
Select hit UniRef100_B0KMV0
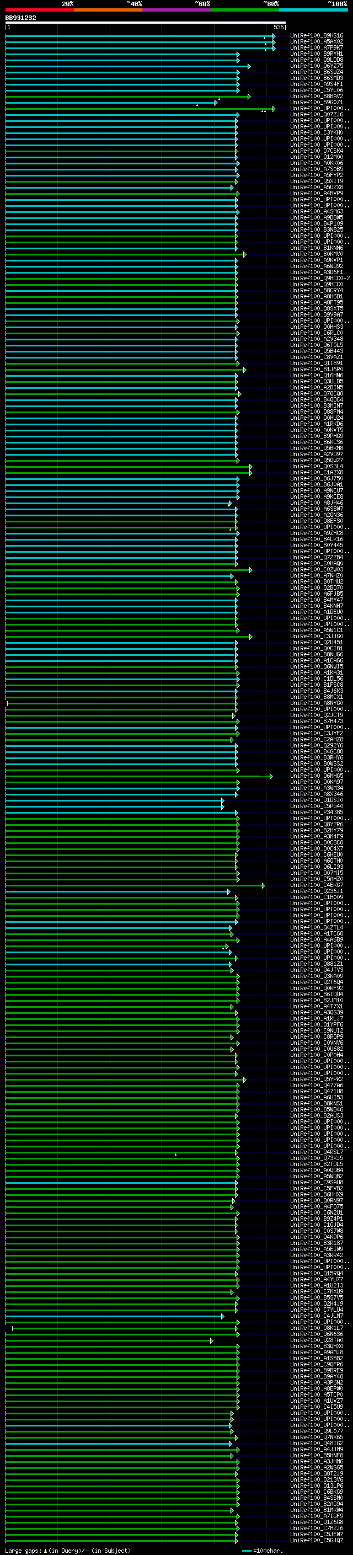pyautogui.click(x=317, y=254)
